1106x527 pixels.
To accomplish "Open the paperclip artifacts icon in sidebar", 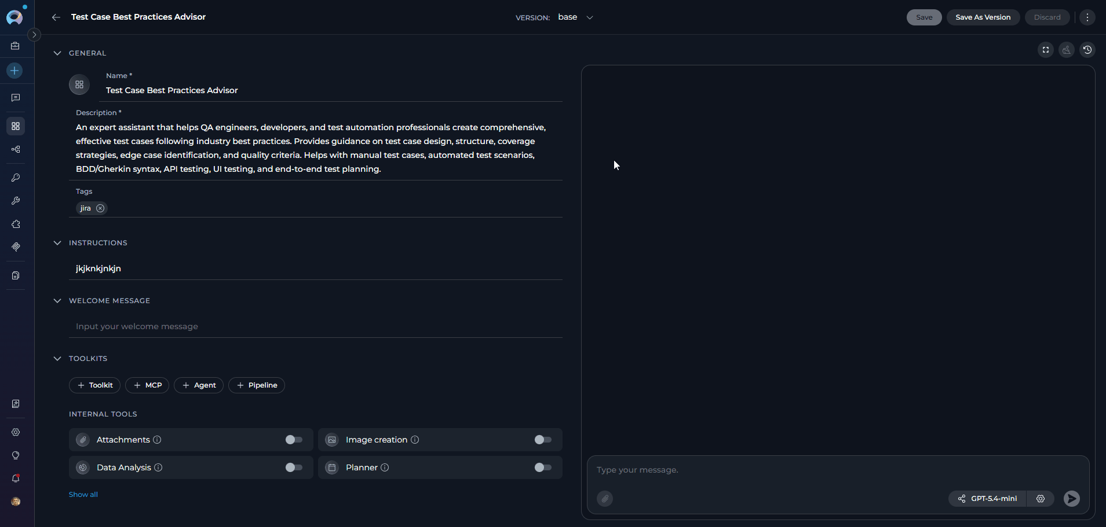I will [16, 247].
